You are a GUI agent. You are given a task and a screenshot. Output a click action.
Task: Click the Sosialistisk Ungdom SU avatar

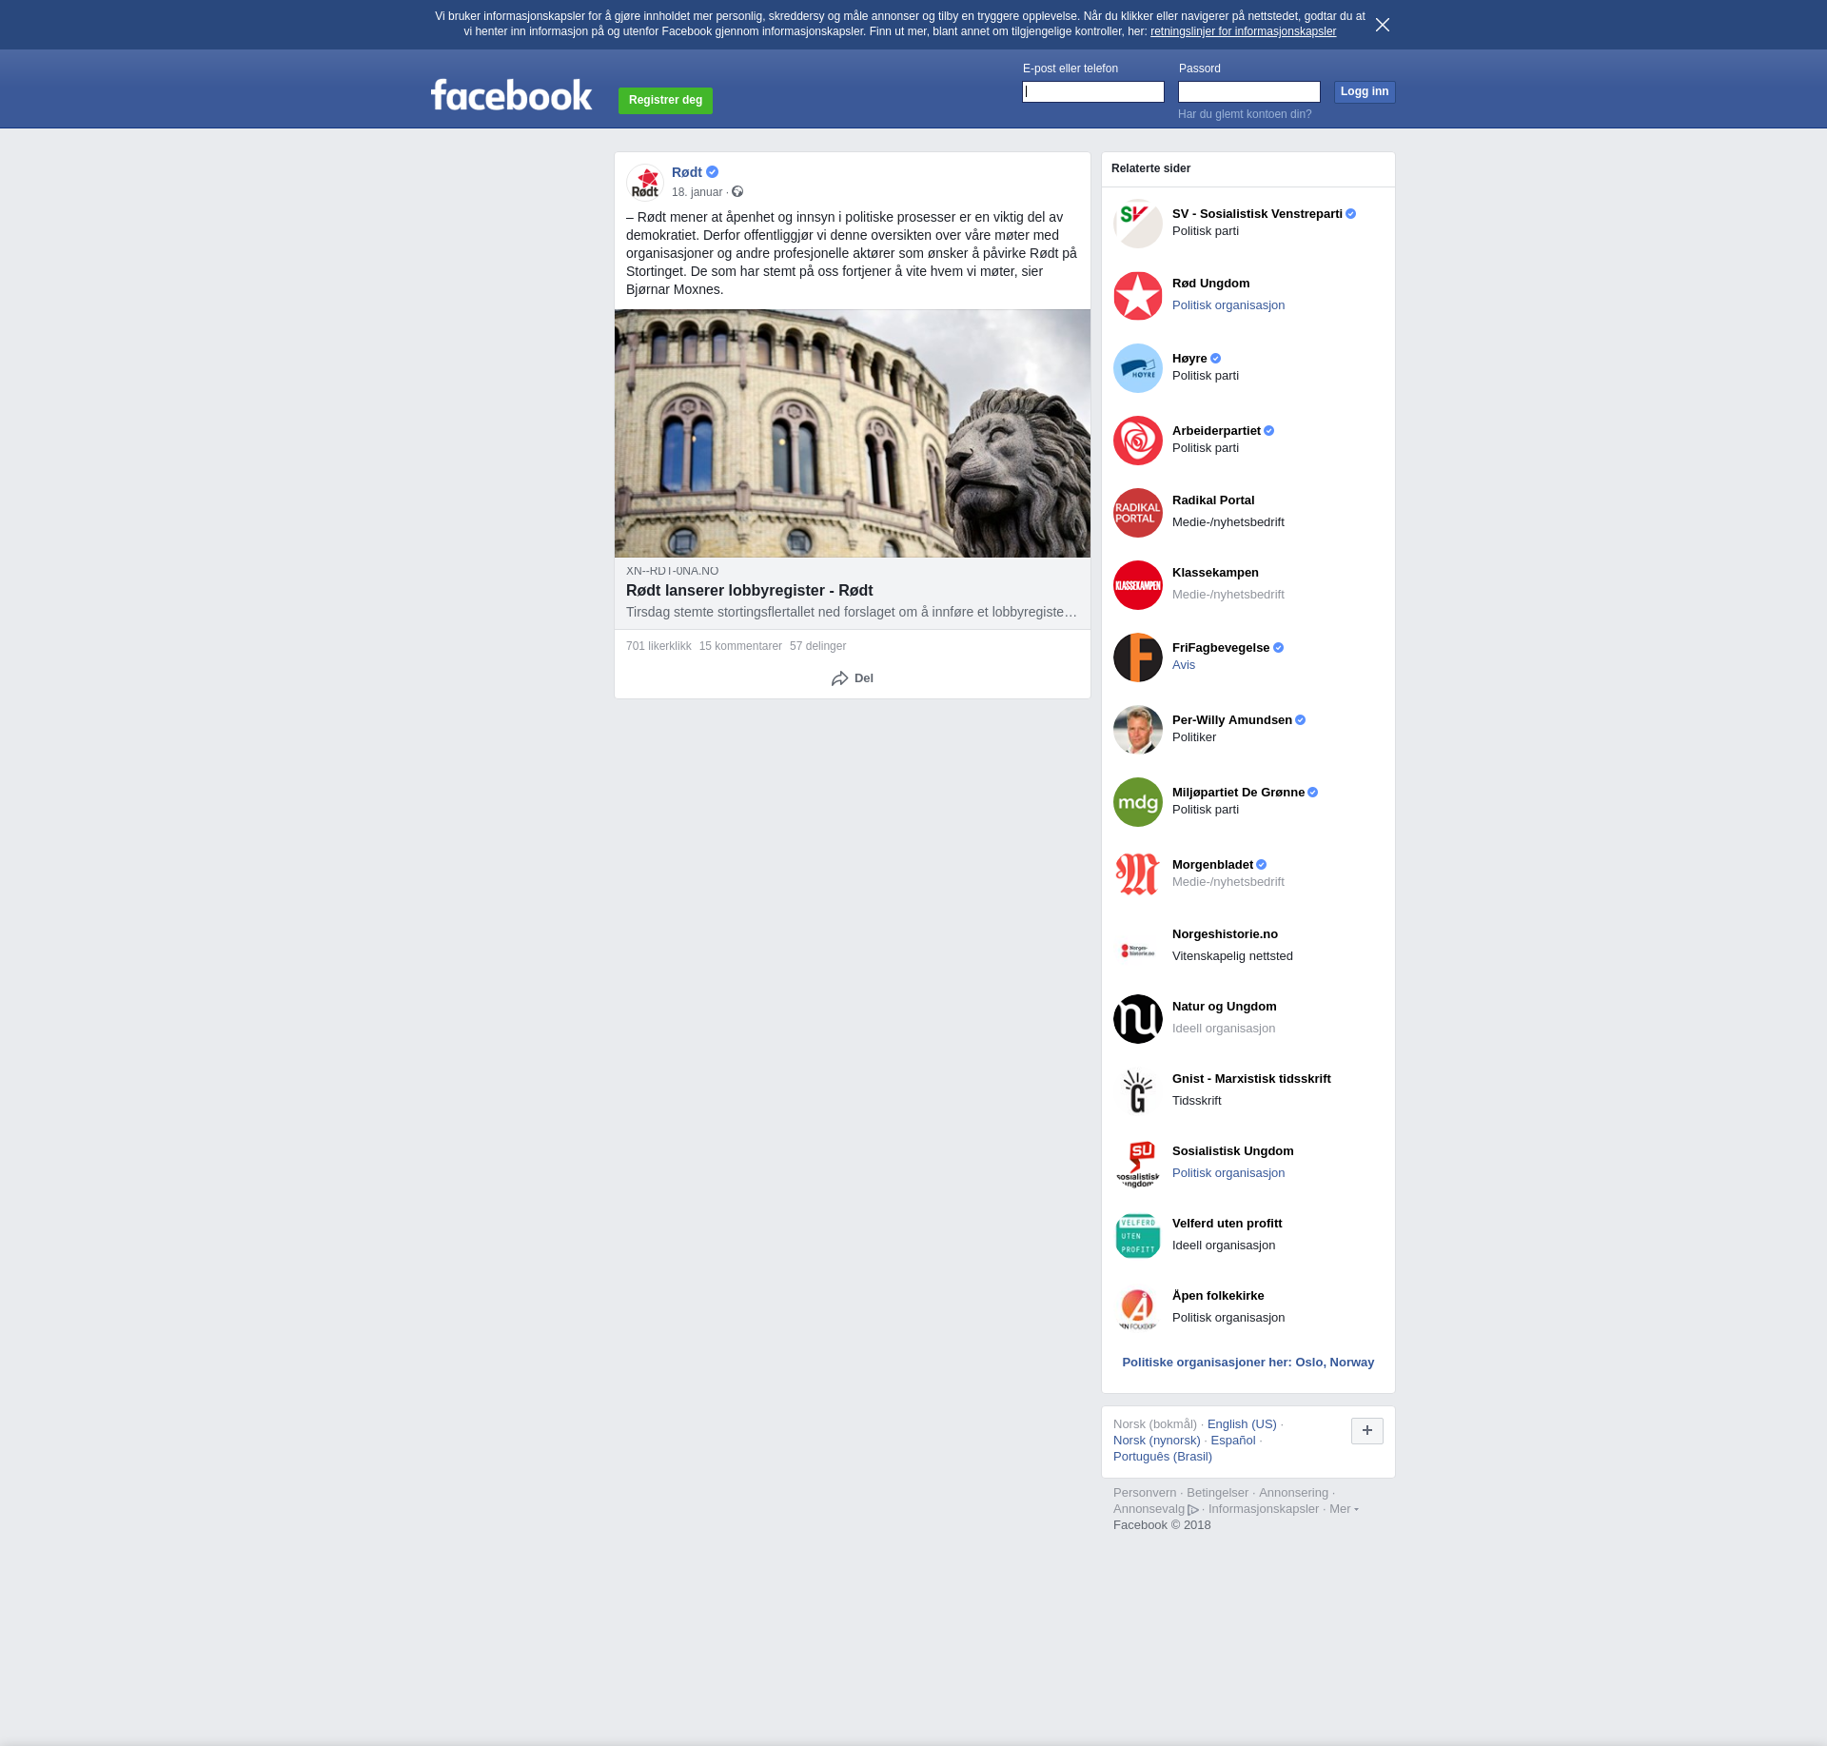(1138, 1164)
